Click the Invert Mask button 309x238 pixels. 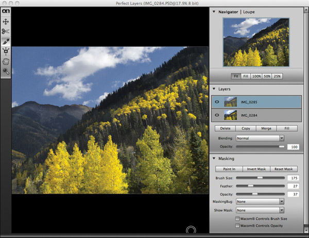(x=256, y=169)
